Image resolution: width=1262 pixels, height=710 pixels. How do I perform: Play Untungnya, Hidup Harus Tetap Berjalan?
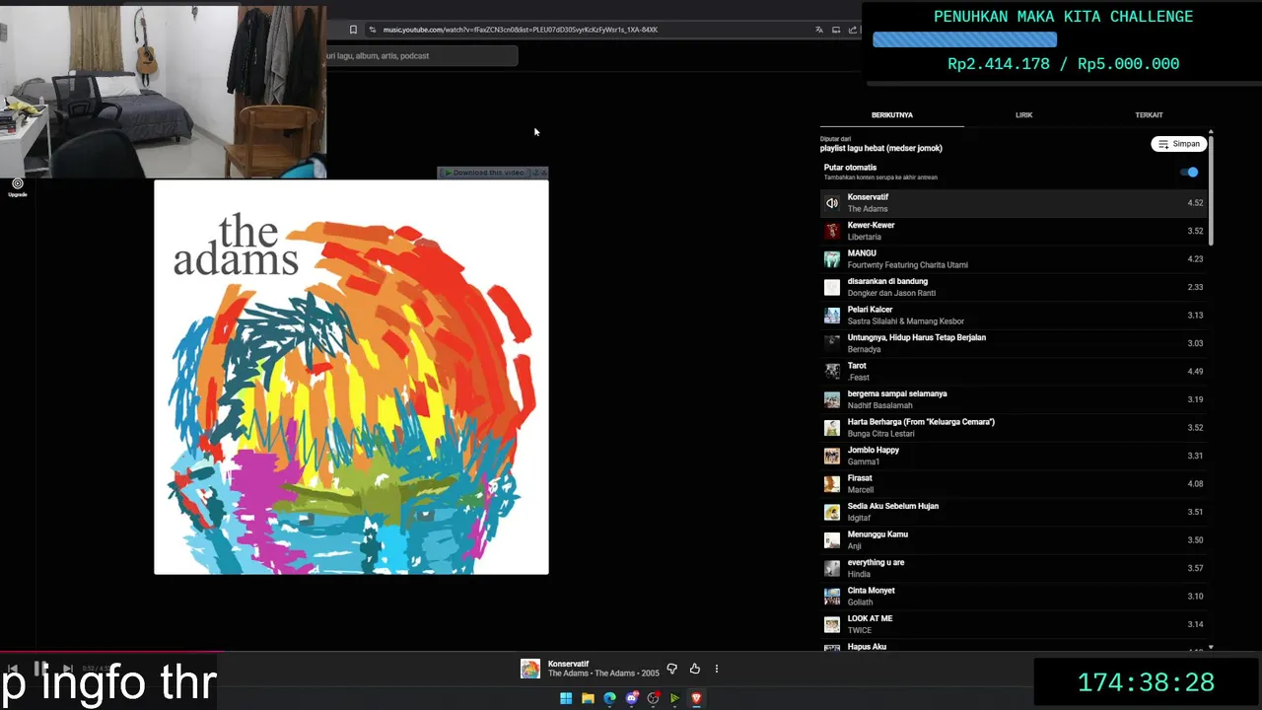(x=1016, y=343)
